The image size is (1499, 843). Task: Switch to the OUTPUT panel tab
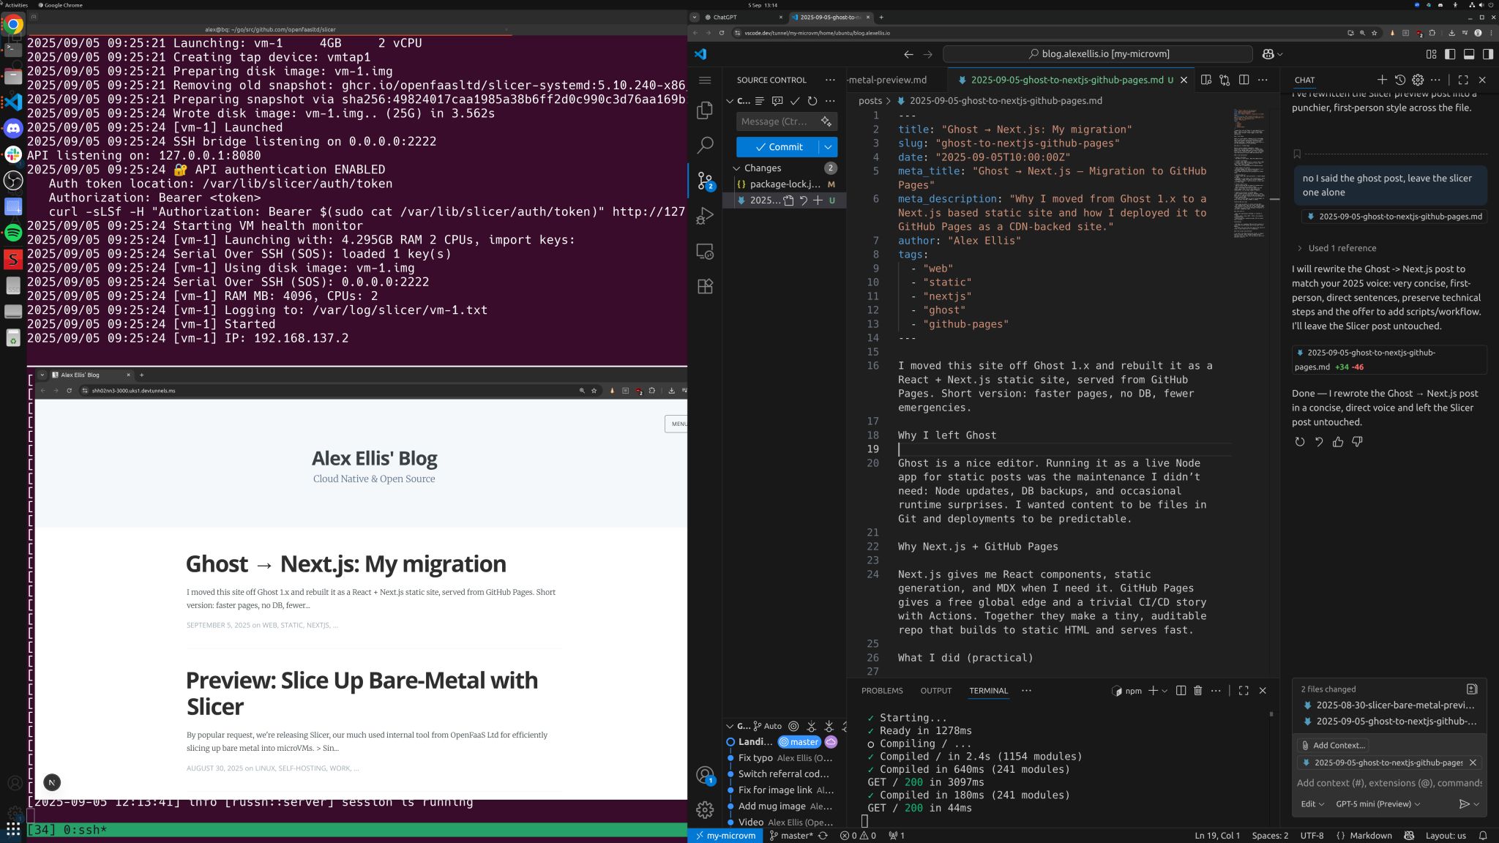[935, 691]
